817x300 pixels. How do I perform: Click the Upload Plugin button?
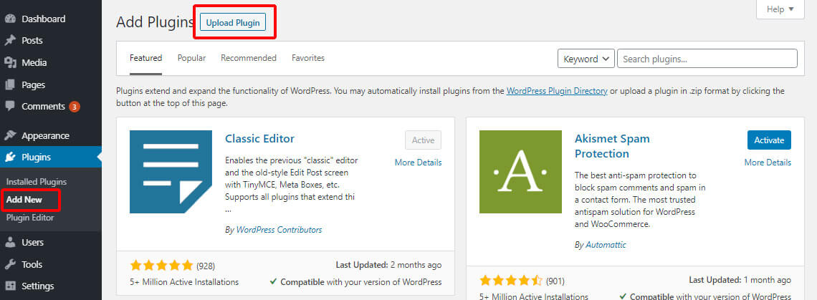click(x=233, y=22)
